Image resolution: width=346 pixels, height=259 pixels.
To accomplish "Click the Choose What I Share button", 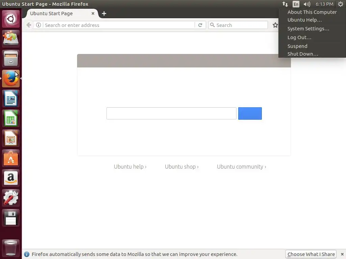I will (x=311, y=254).
